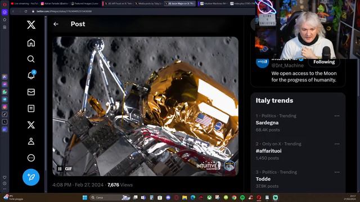Open File Explorer from taskbar
This screenshot has width=360, height=202.
pos(184,198)
